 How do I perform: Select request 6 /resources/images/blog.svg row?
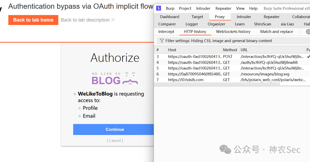coord(232,74)
